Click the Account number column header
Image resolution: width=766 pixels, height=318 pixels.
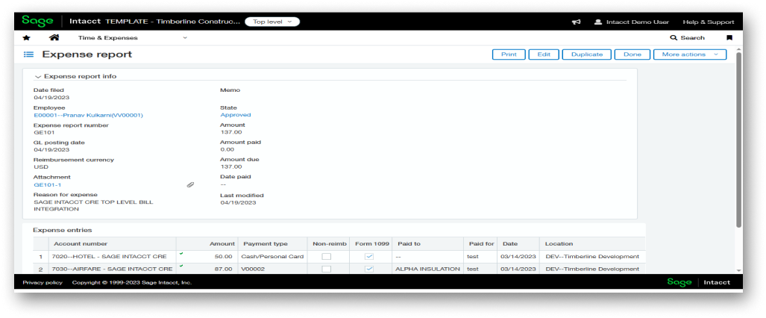coord(113,243)
